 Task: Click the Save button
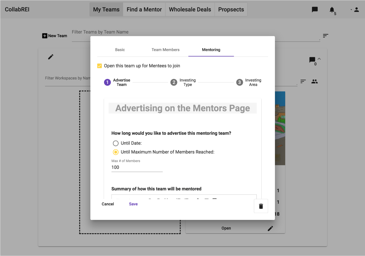(x=133, y=204)
